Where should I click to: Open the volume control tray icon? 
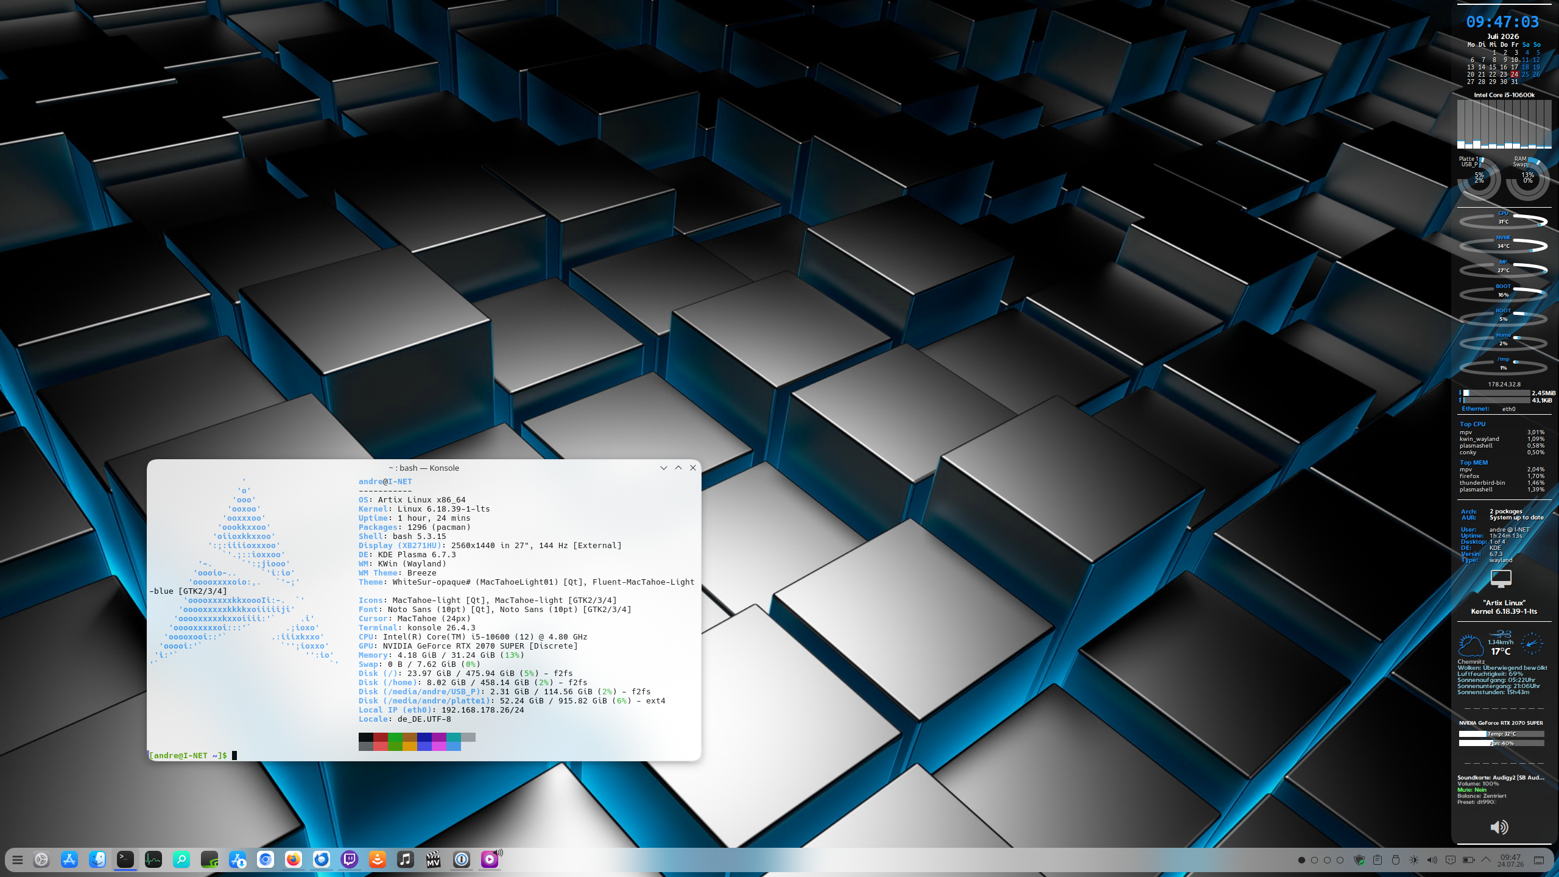coord(1432,860)
